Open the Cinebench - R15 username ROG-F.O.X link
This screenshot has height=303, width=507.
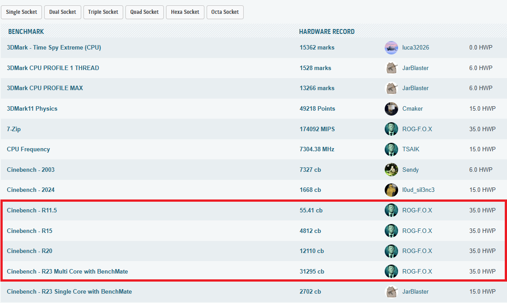pyautogui.click(x=417, y=231)
